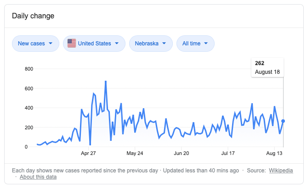
Task: Click the May 24 x-axis label
Action: [135, 153]
